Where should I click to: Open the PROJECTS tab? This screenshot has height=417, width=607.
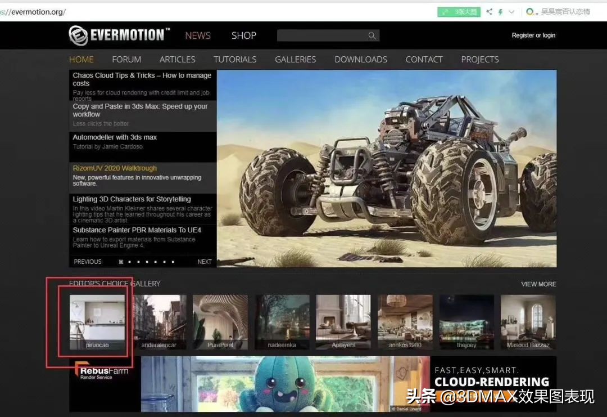coord(479,59)
